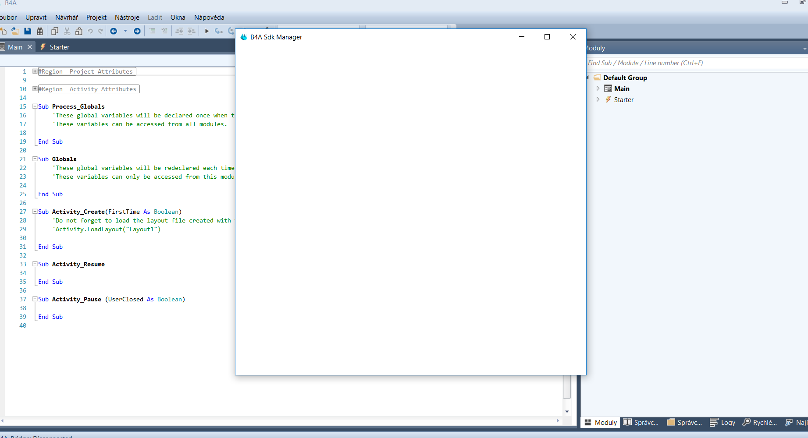
Task: Click line number 40 in the gutter
Action: click(23, 325)
